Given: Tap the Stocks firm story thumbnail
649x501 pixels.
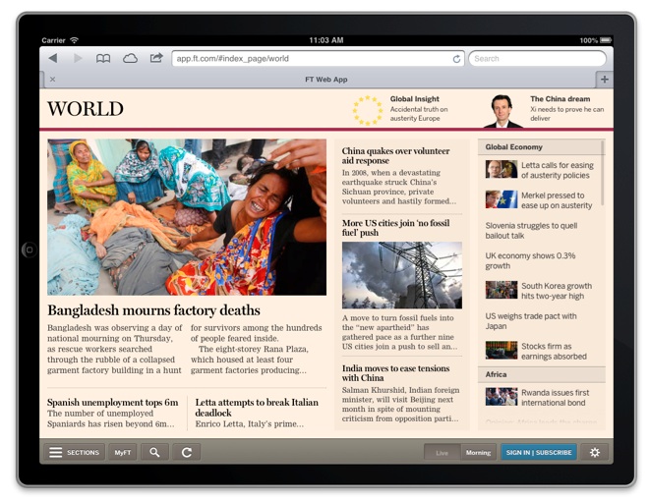Looking at the screenshot, I should [x=501, y=350].
